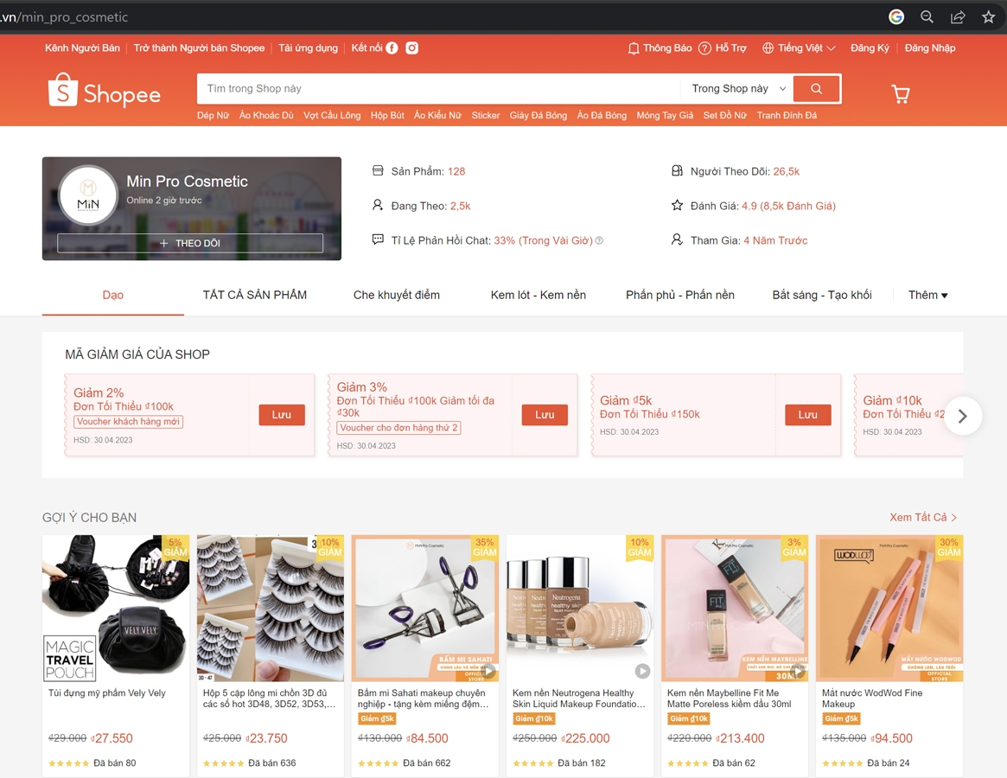The image size is (1007, 778).
Task: Focus the Tìm trong Shop này search field
Action: point(438,89)
